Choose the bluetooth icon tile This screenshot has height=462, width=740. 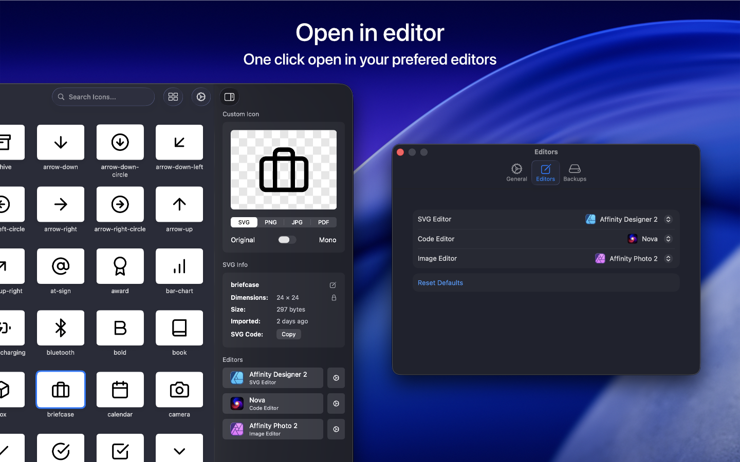(x=61, y=328)
